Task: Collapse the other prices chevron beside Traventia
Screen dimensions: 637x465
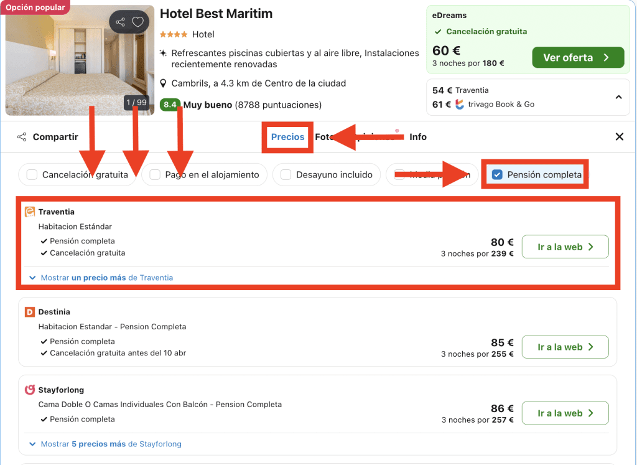Action: tap(618, 97)
